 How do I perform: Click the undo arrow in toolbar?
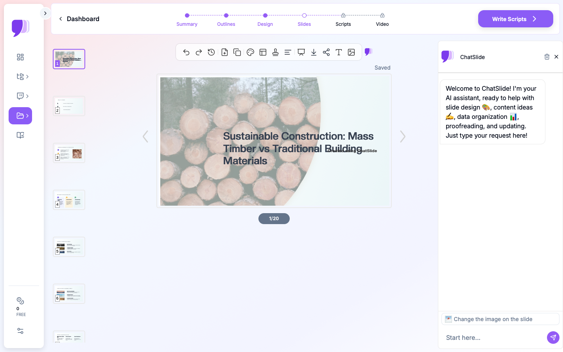pos(186,52)
